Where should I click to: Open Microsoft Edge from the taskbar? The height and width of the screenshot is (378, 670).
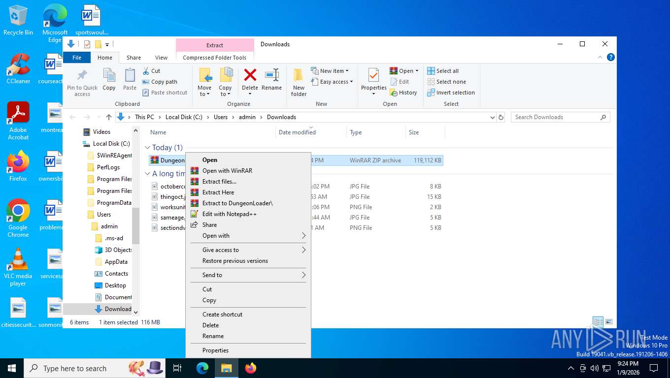coord(202,368)
